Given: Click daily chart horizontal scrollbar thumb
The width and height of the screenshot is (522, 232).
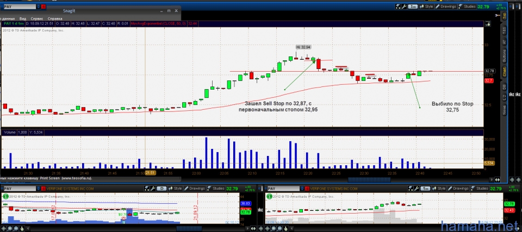Looking at the screenshot, I should point(189,228).
